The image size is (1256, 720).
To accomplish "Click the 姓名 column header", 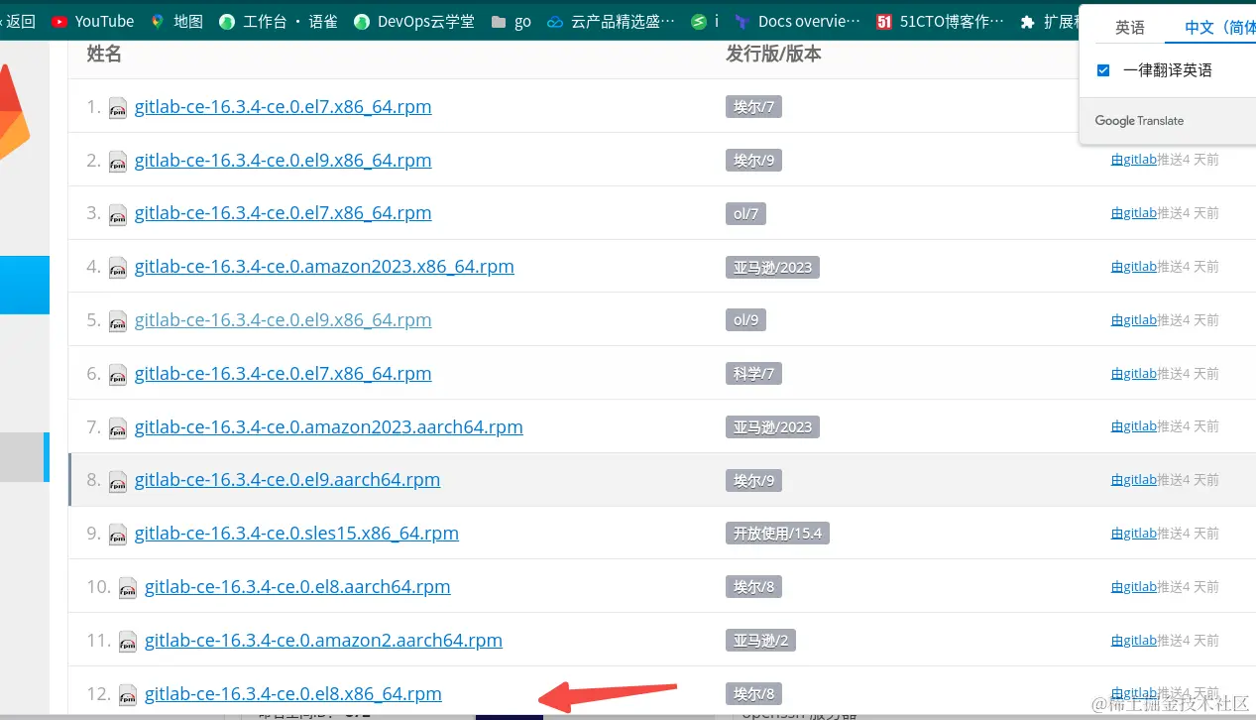I will (104, 55).
